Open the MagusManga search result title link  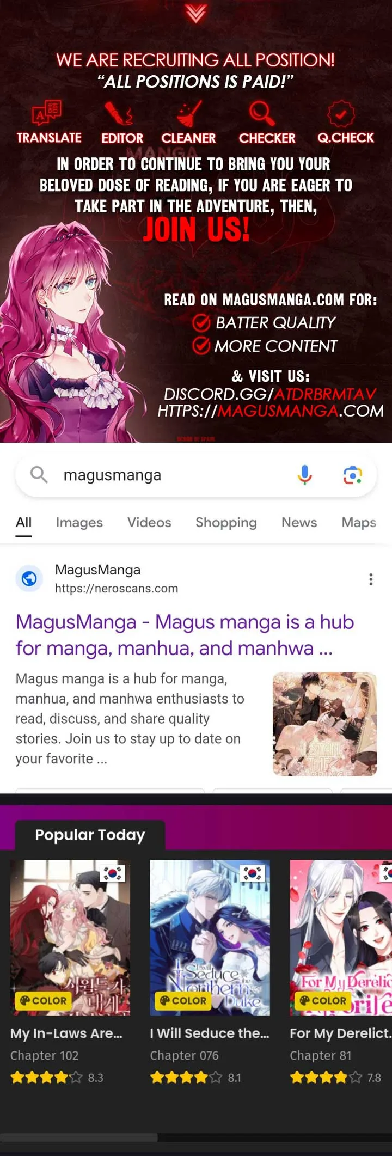click(185, 634)
